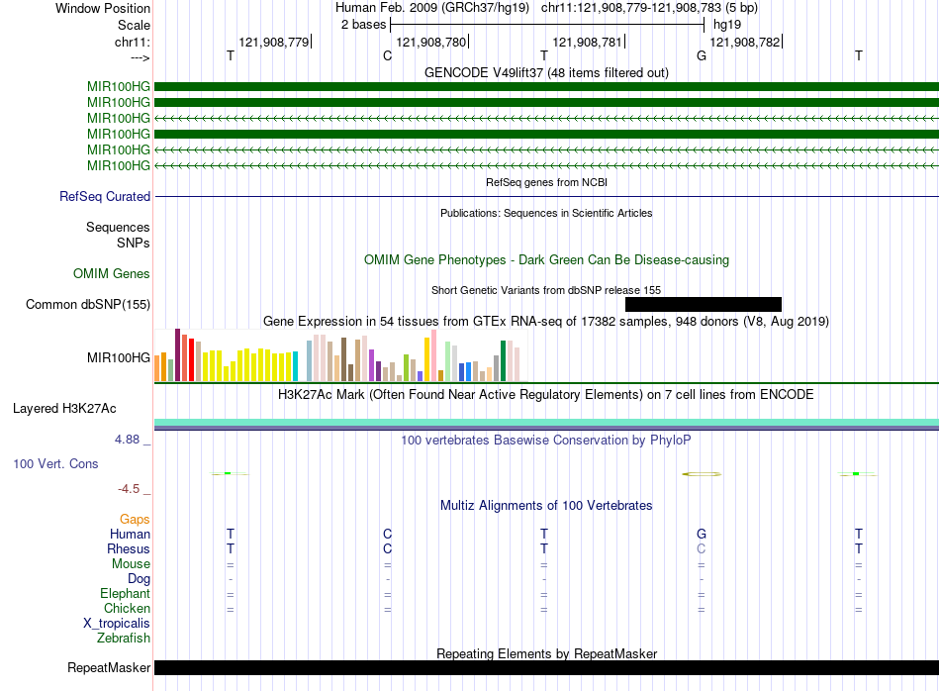The width and height of the screenshot is (940, 691).
Task: Open GENCODE V49lift37 track title
Action: point(546,72)
